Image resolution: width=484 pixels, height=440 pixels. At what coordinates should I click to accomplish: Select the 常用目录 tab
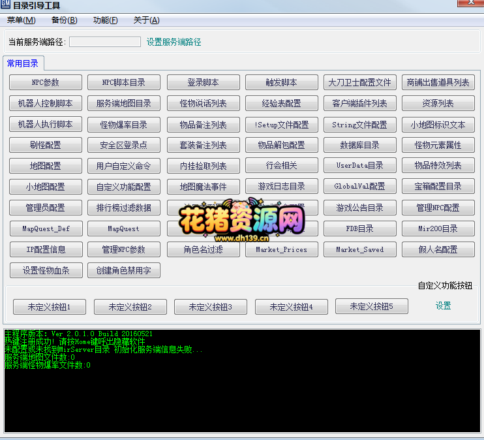(x=23, y=64)
